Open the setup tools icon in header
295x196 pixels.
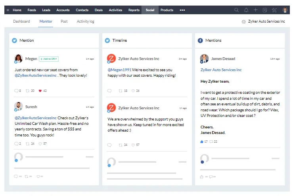click(x=274, y=10)
